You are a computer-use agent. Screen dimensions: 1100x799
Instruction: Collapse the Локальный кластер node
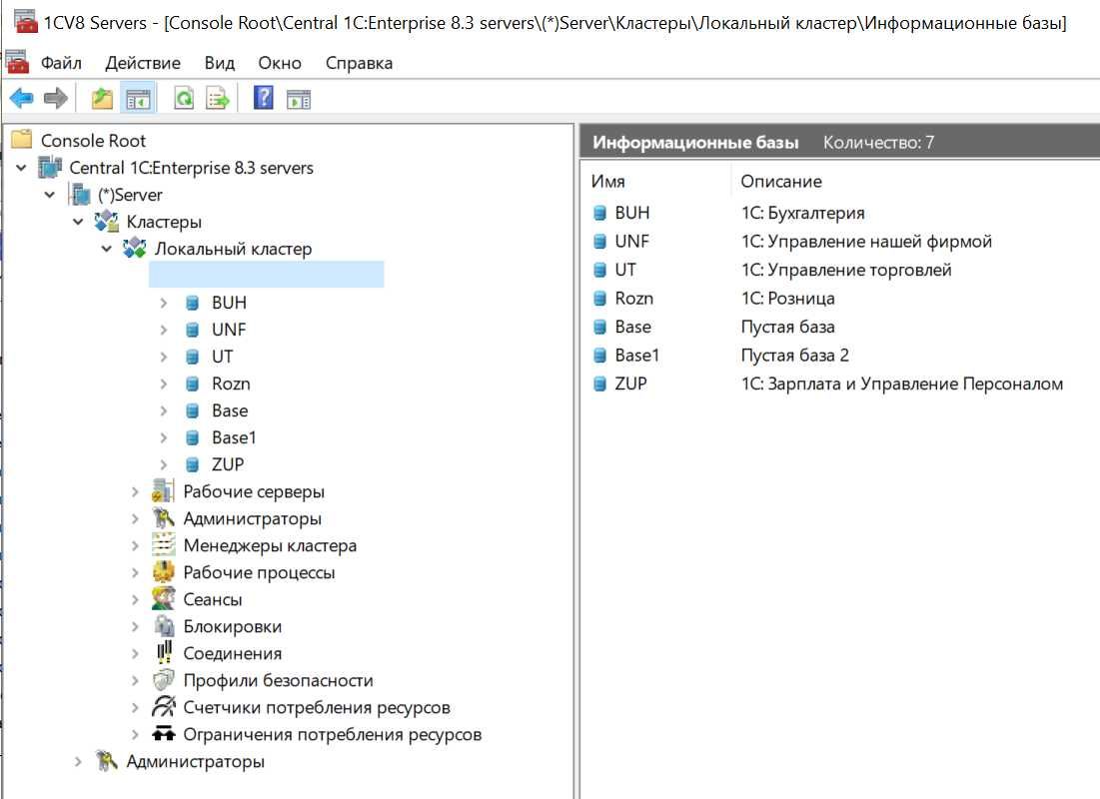(107, 249)
